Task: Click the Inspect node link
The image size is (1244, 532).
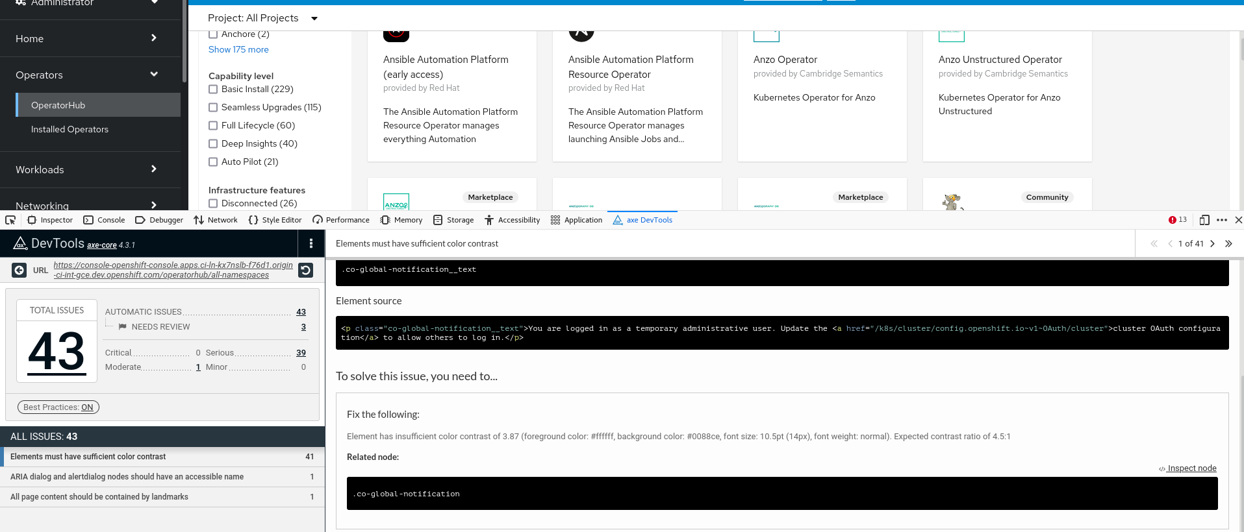Action: (1187, 468)
